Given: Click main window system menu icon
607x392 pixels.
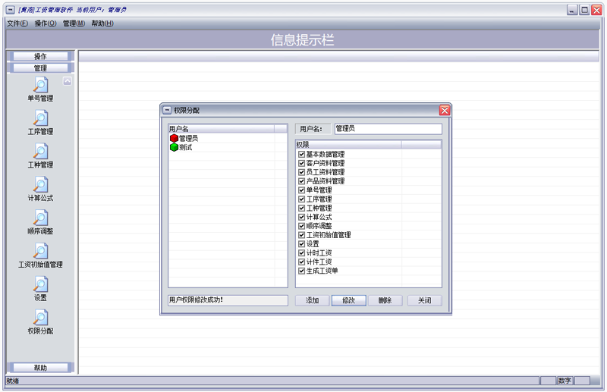Looking at the screenshot, I should tap(11, 10).
